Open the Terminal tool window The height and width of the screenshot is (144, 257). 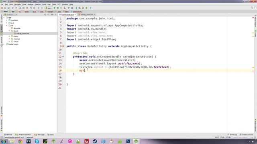coord(8,135)
